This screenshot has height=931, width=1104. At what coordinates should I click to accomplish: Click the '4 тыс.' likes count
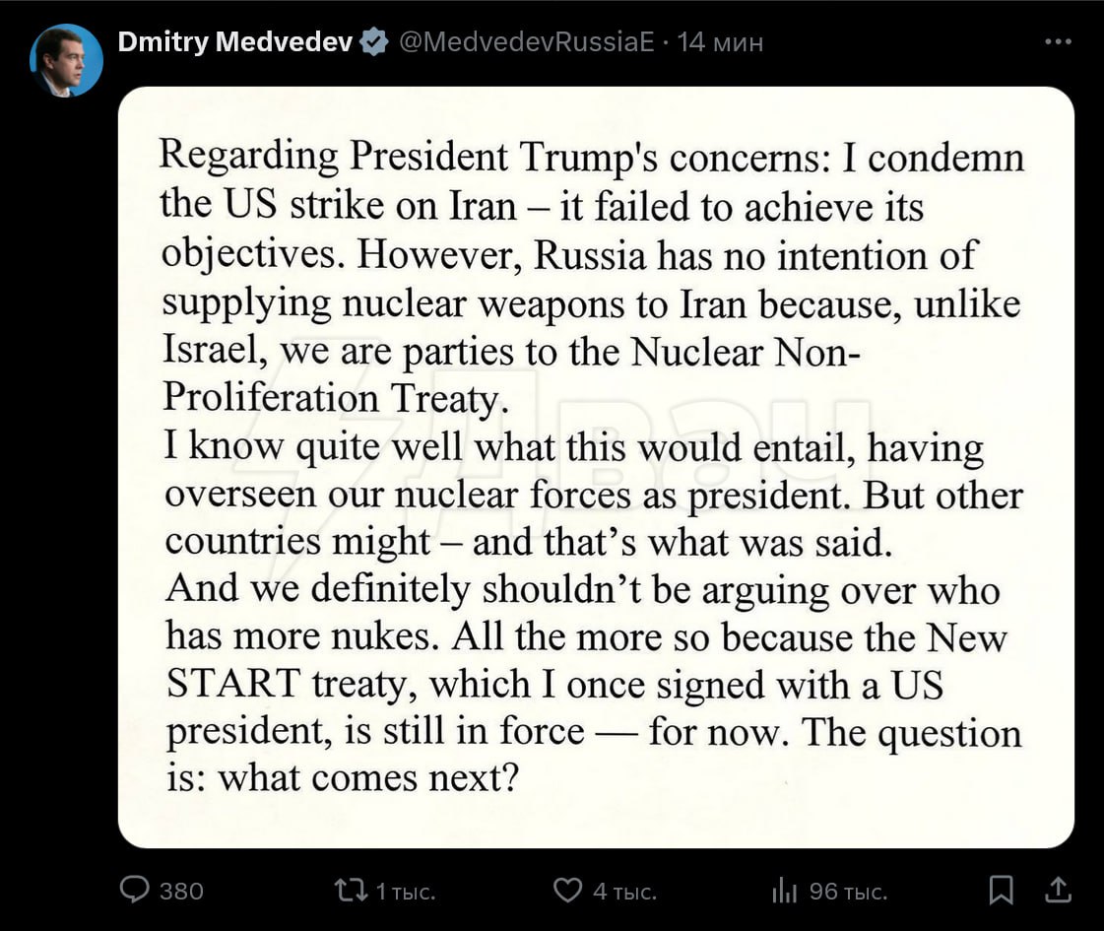click(624, 892)
